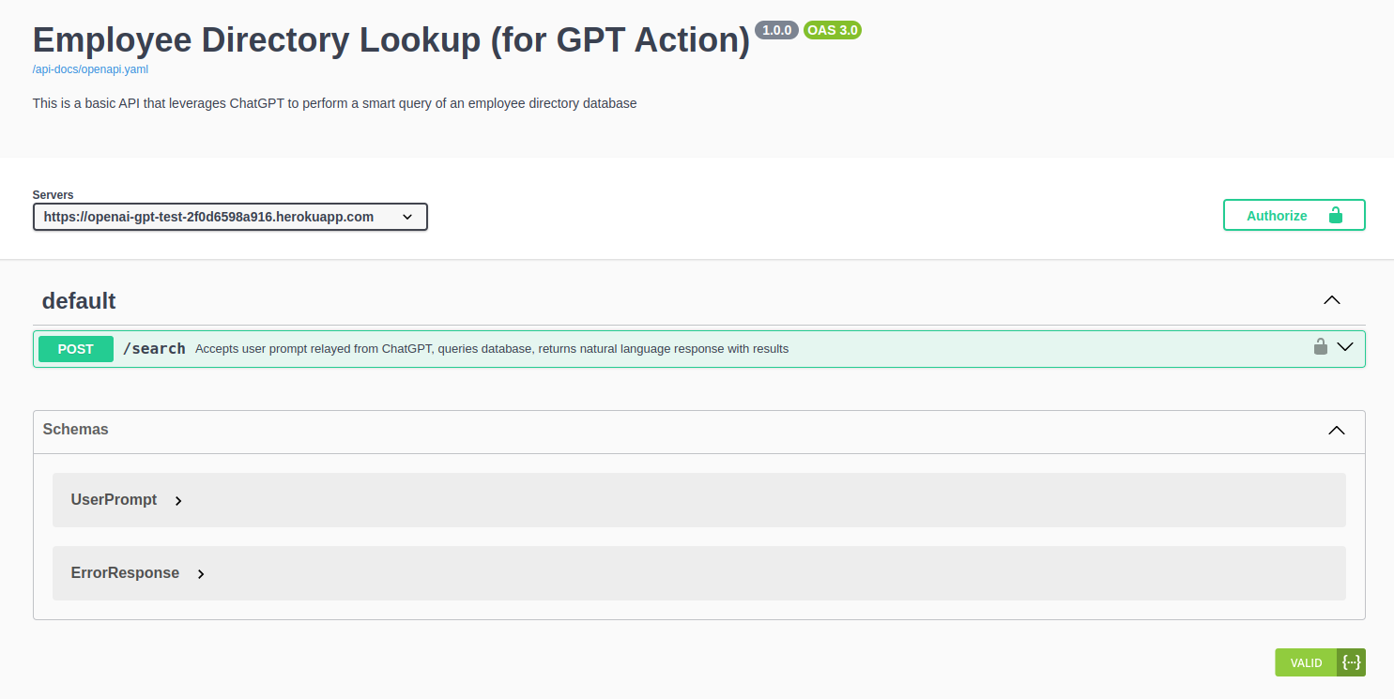Click the Schemas section heading
The height and width of the screenshot is (699, 1394).
(76, 430)
